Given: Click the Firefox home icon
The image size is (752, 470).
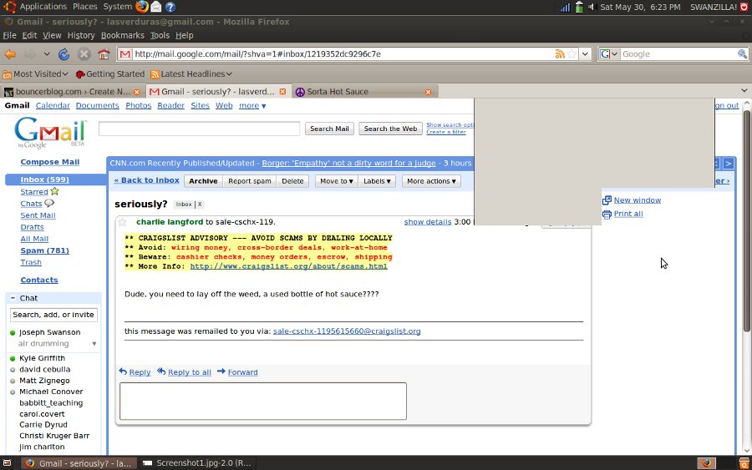Looking at the screenshot, I should click(x=104, y=54).
